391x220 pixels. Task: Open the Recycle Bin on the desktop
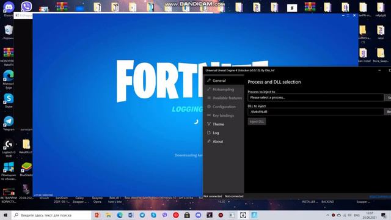(x=9, y=32)
